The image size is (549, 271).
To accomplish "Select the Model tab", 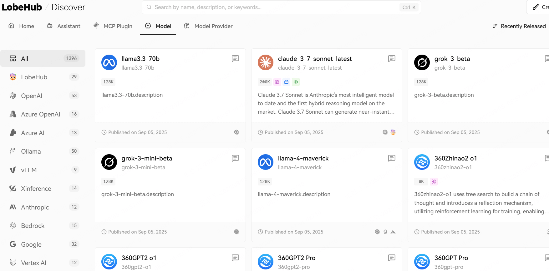I will (158, 26).
